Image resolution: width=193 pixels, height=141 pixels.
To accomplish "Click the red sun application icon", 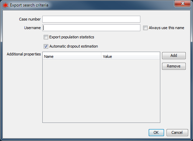I will pyautogui.click(x=6, y=5).
